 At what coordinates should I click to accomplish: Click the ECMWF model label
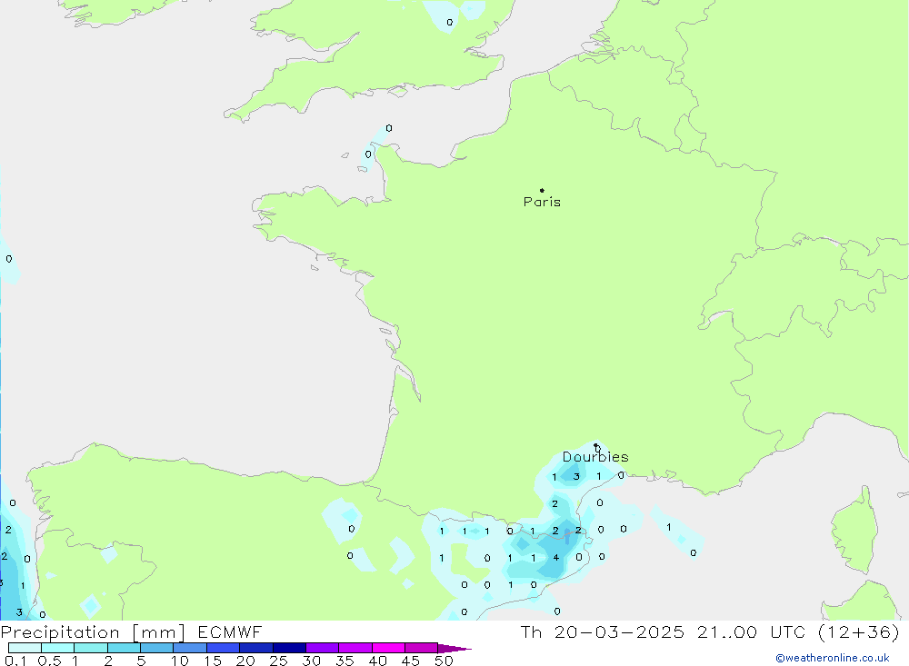(x=230, y=631)
